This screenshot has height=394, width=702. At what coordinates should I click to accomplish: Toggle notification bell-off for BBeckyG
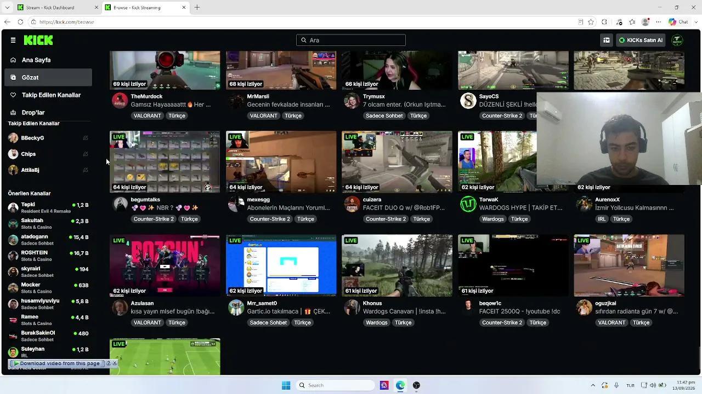pos(85,138)
